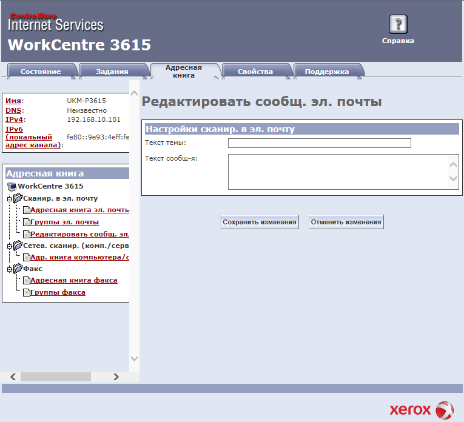Click the WorkCentre 3615 header title
The image size is (464, 422).
79,45
